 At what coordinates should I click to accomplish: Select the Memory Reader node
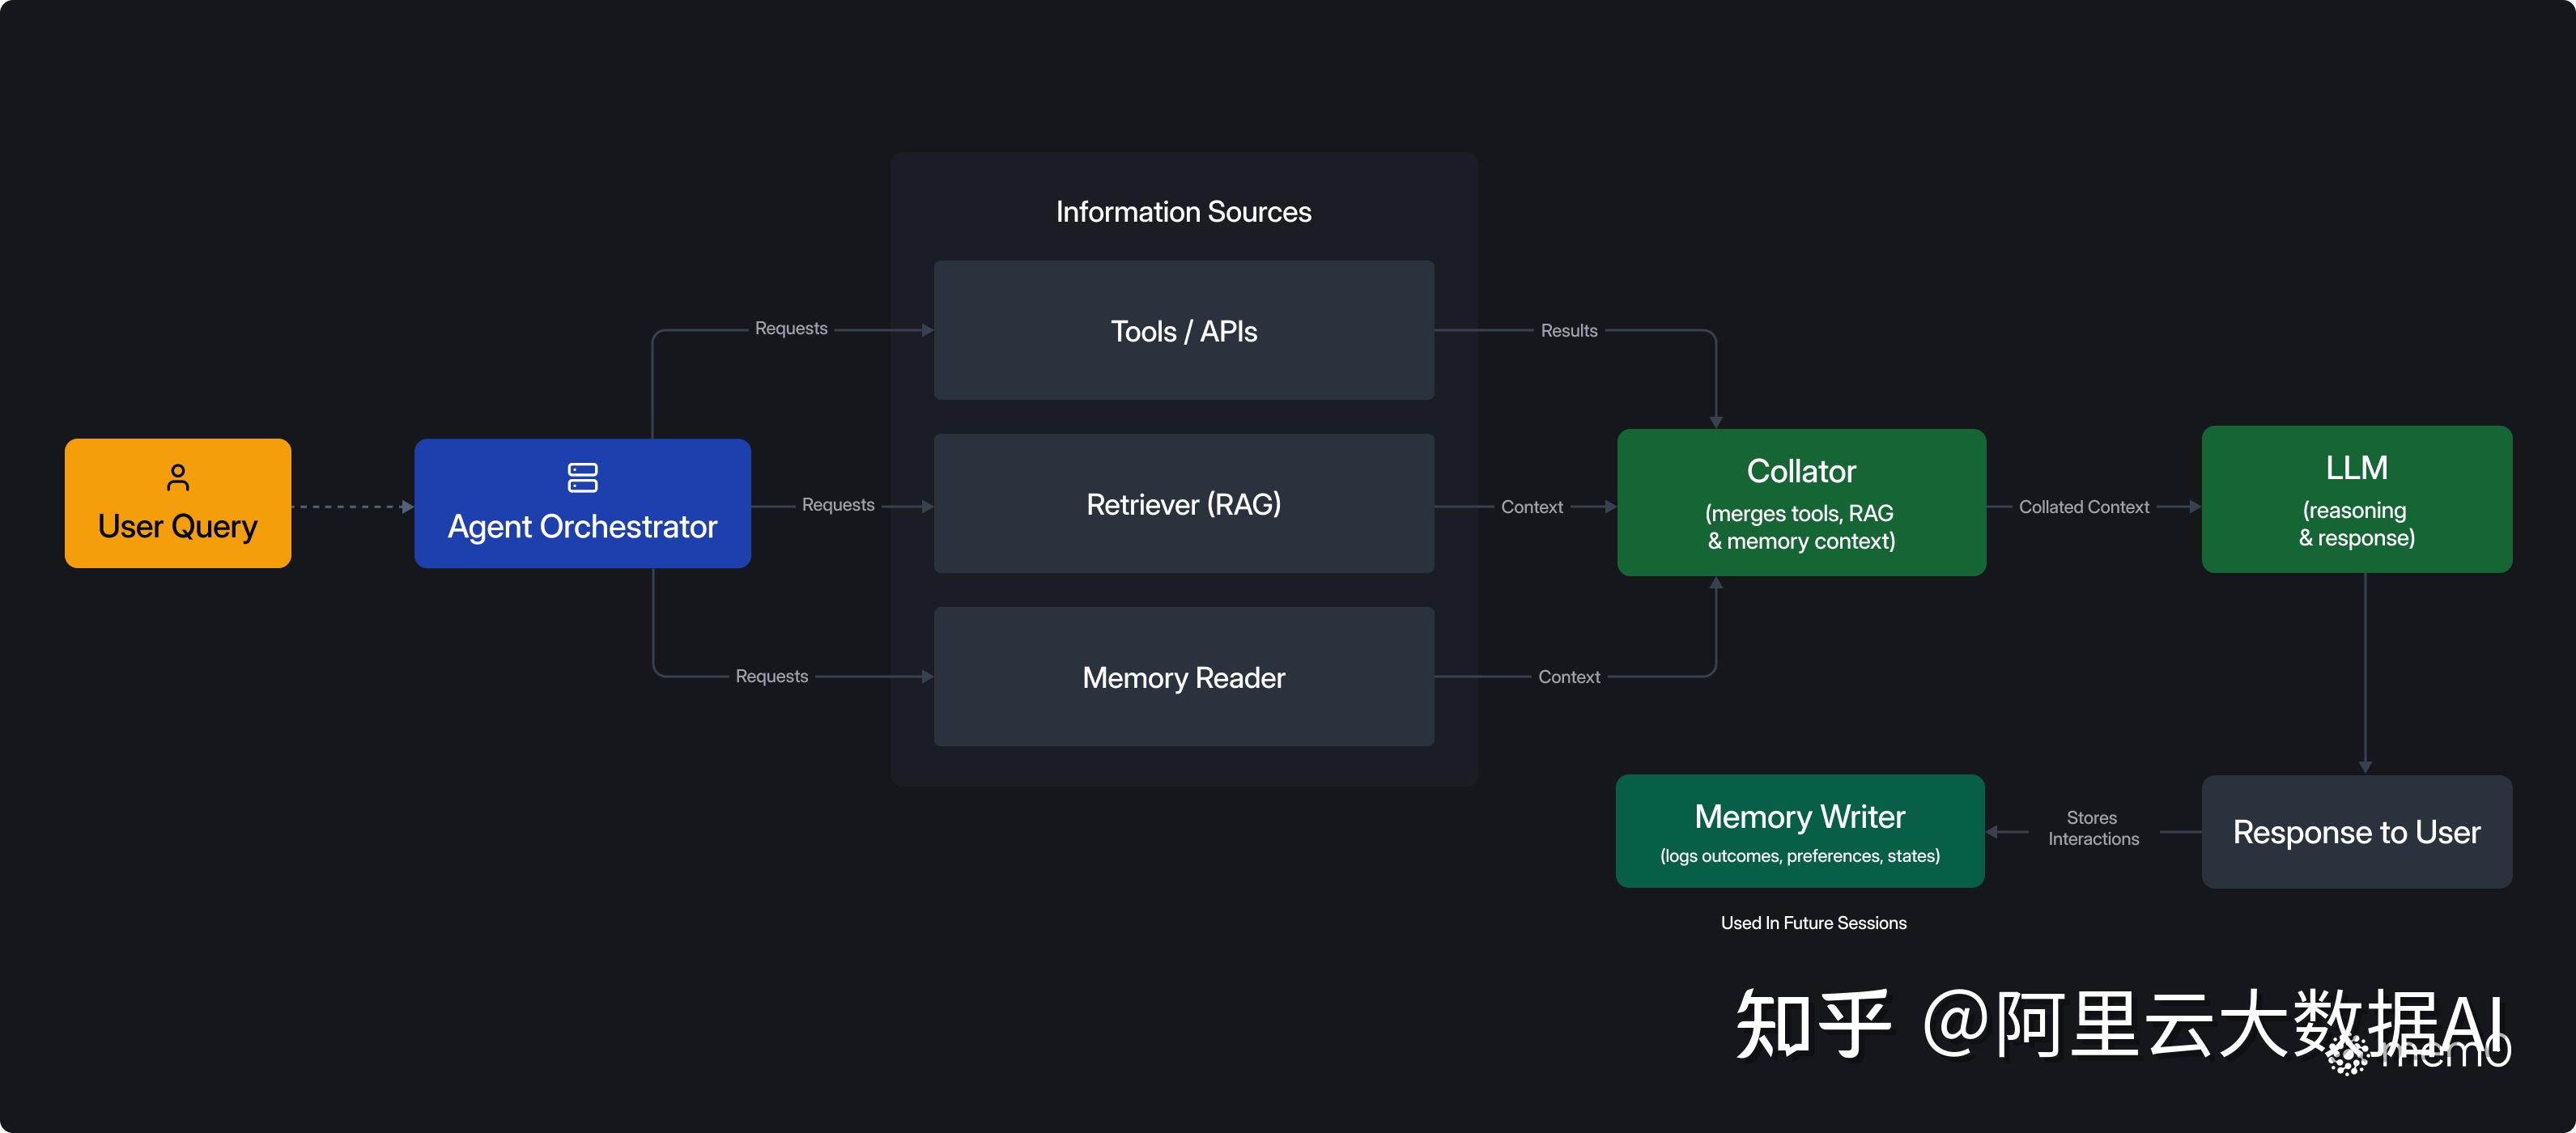(1184, 677)
